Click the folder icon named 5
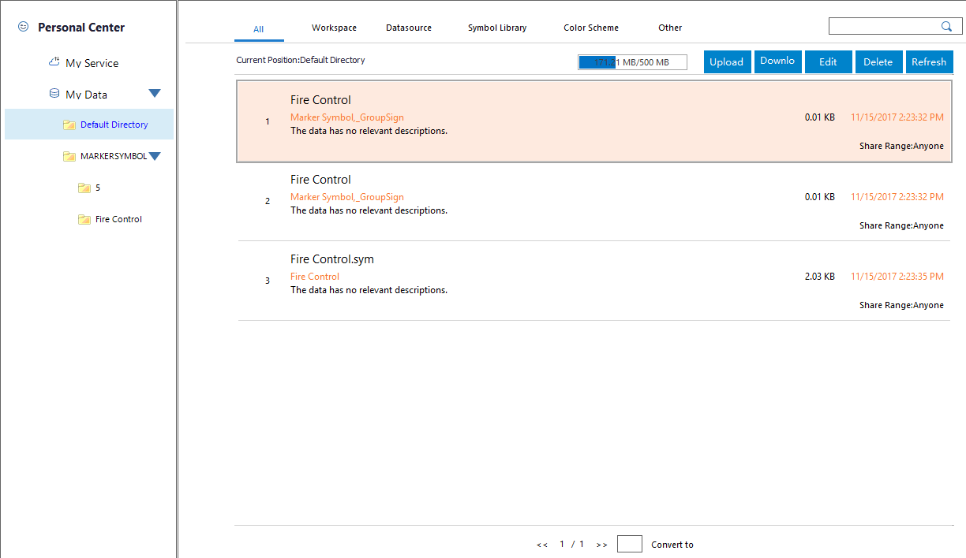Viewport: 966px width, 558px height. (x=84, y=188)
